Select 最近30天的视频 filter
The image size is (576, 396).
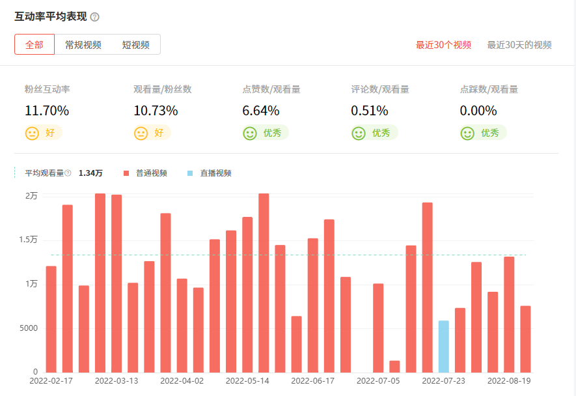[519, 45]
